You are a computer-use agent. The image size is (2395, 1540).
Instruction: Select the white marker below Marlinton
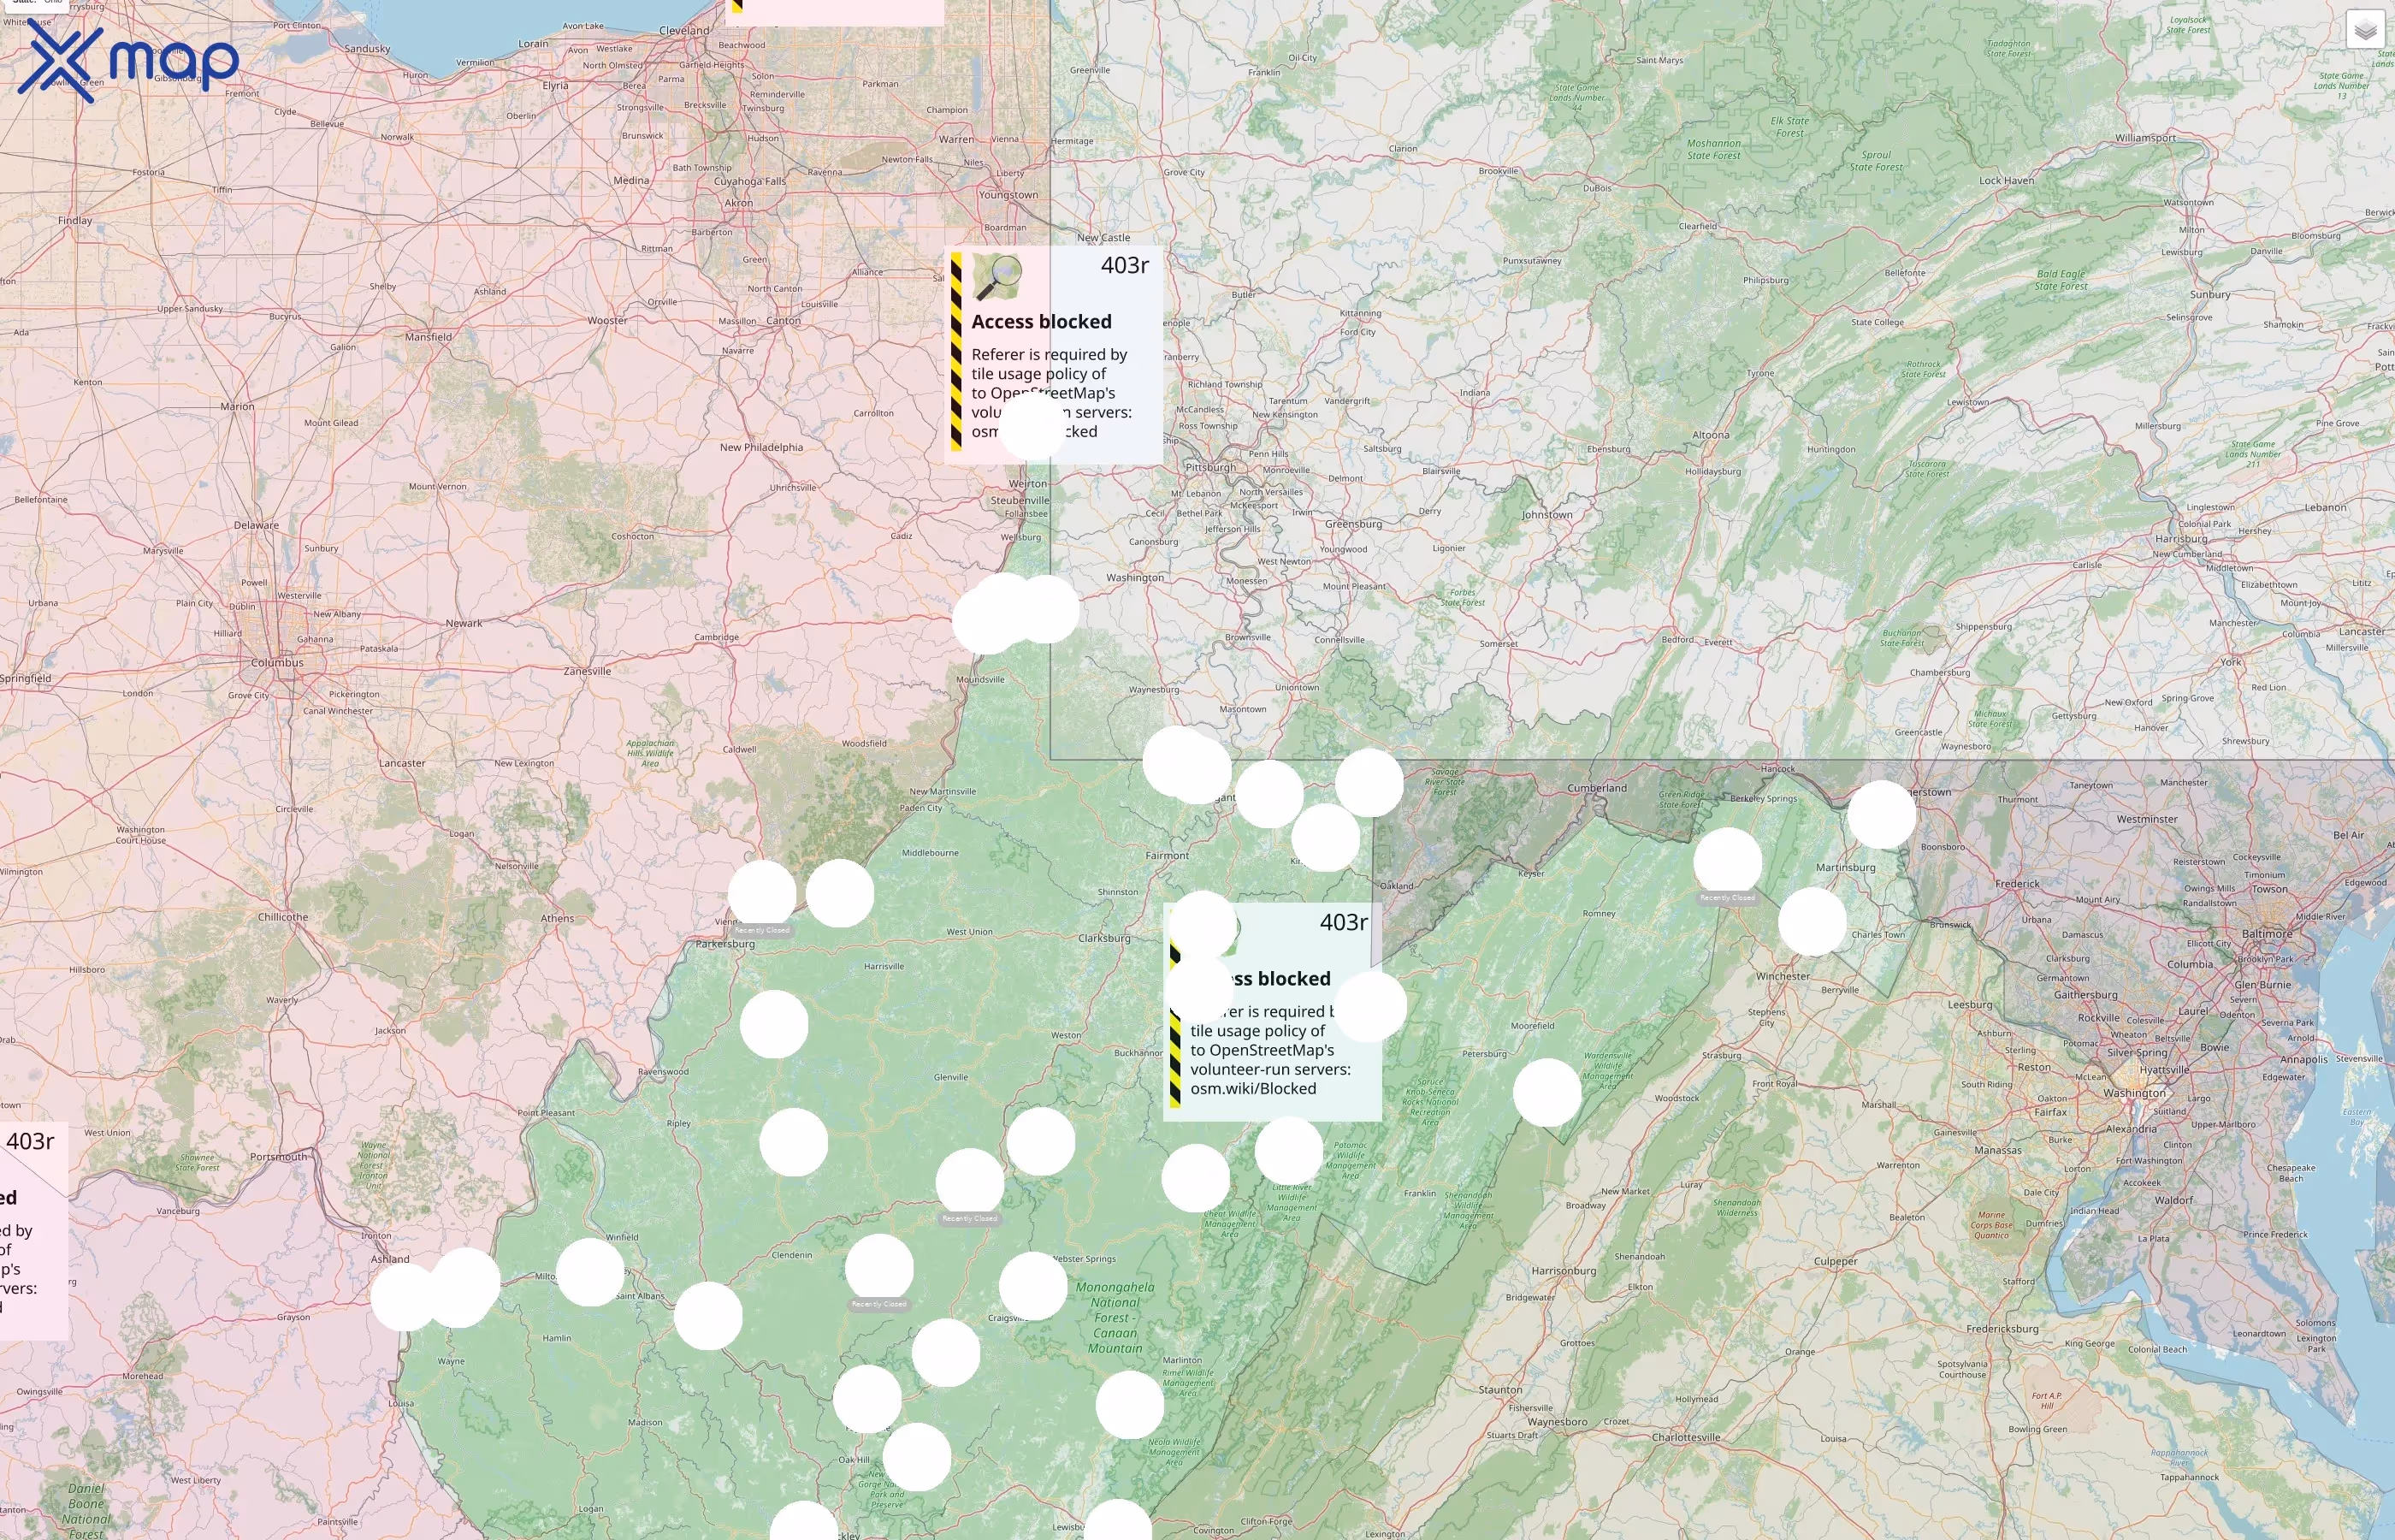[x=1130, y=1404]
